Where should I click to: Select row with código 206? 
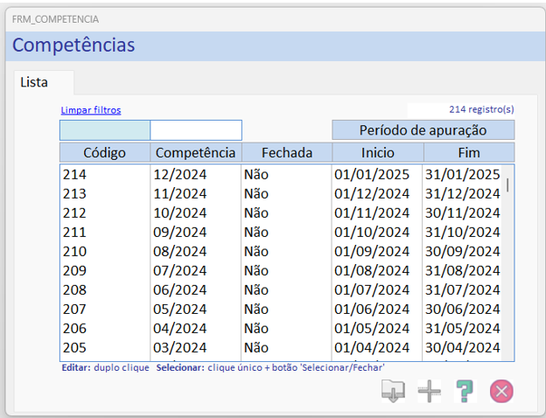pyautogui.click(x=281, y=328)
